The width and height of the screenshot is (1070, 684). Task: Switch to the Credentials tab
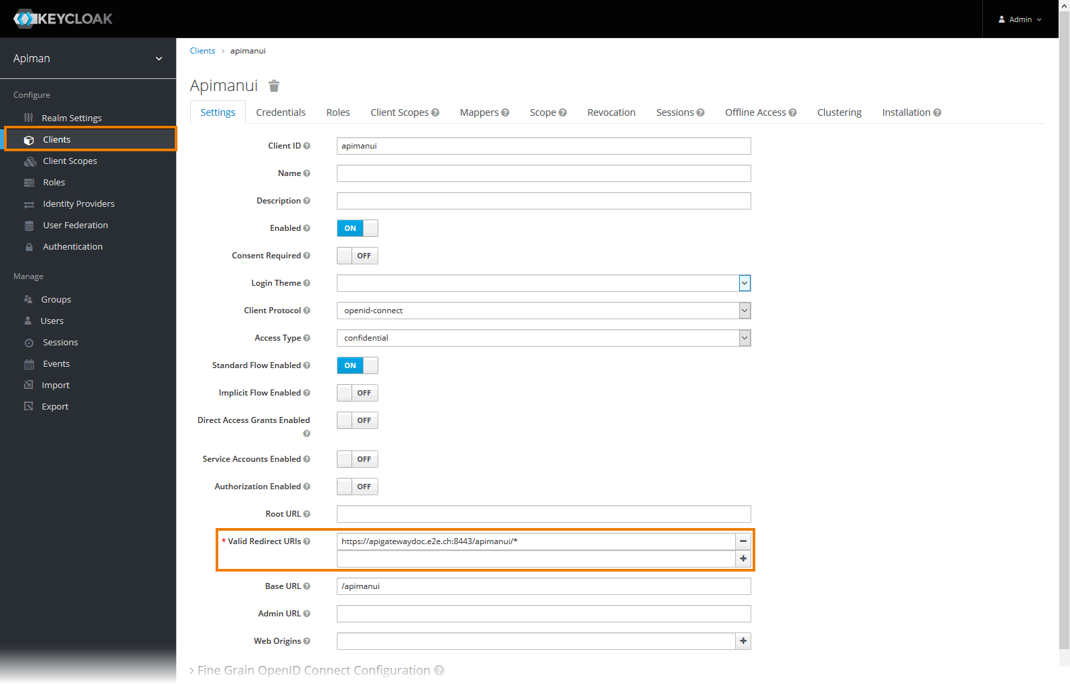(x=281, y=112)
